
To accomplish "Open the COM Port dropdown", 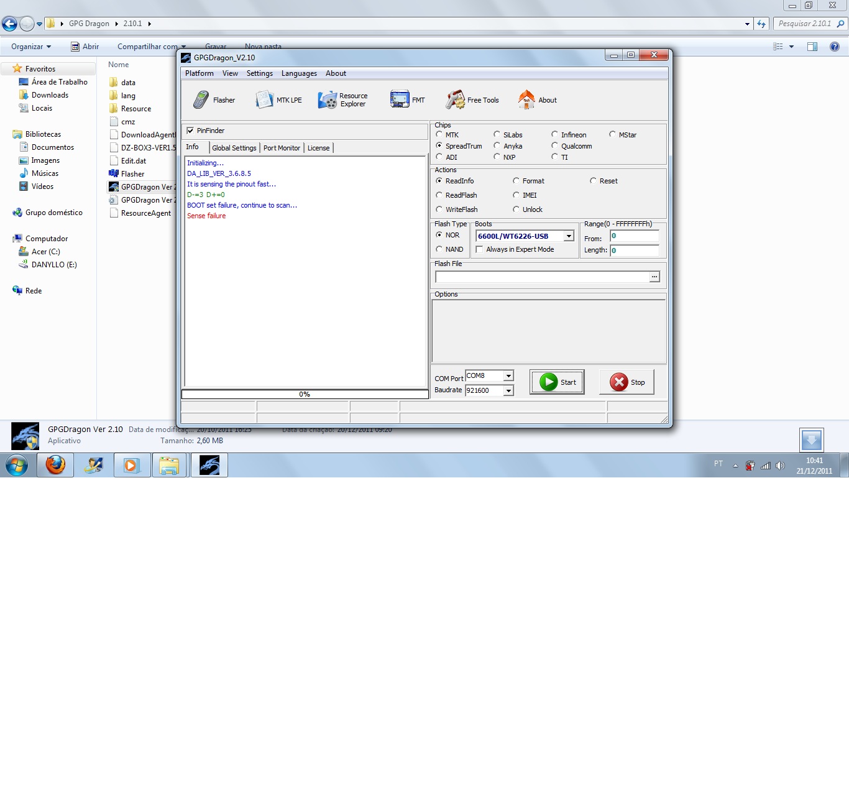I will (x=508, y=375).
